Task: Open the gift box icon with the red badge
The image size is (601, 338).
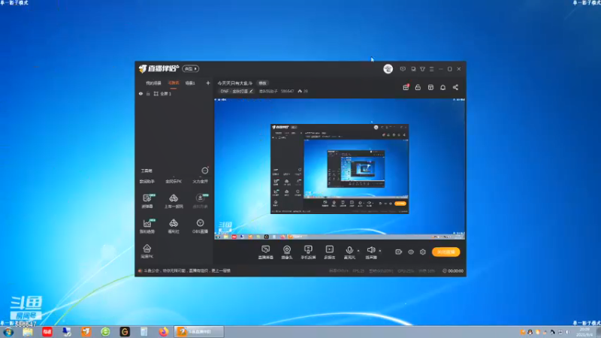Action: click(406, 87)
